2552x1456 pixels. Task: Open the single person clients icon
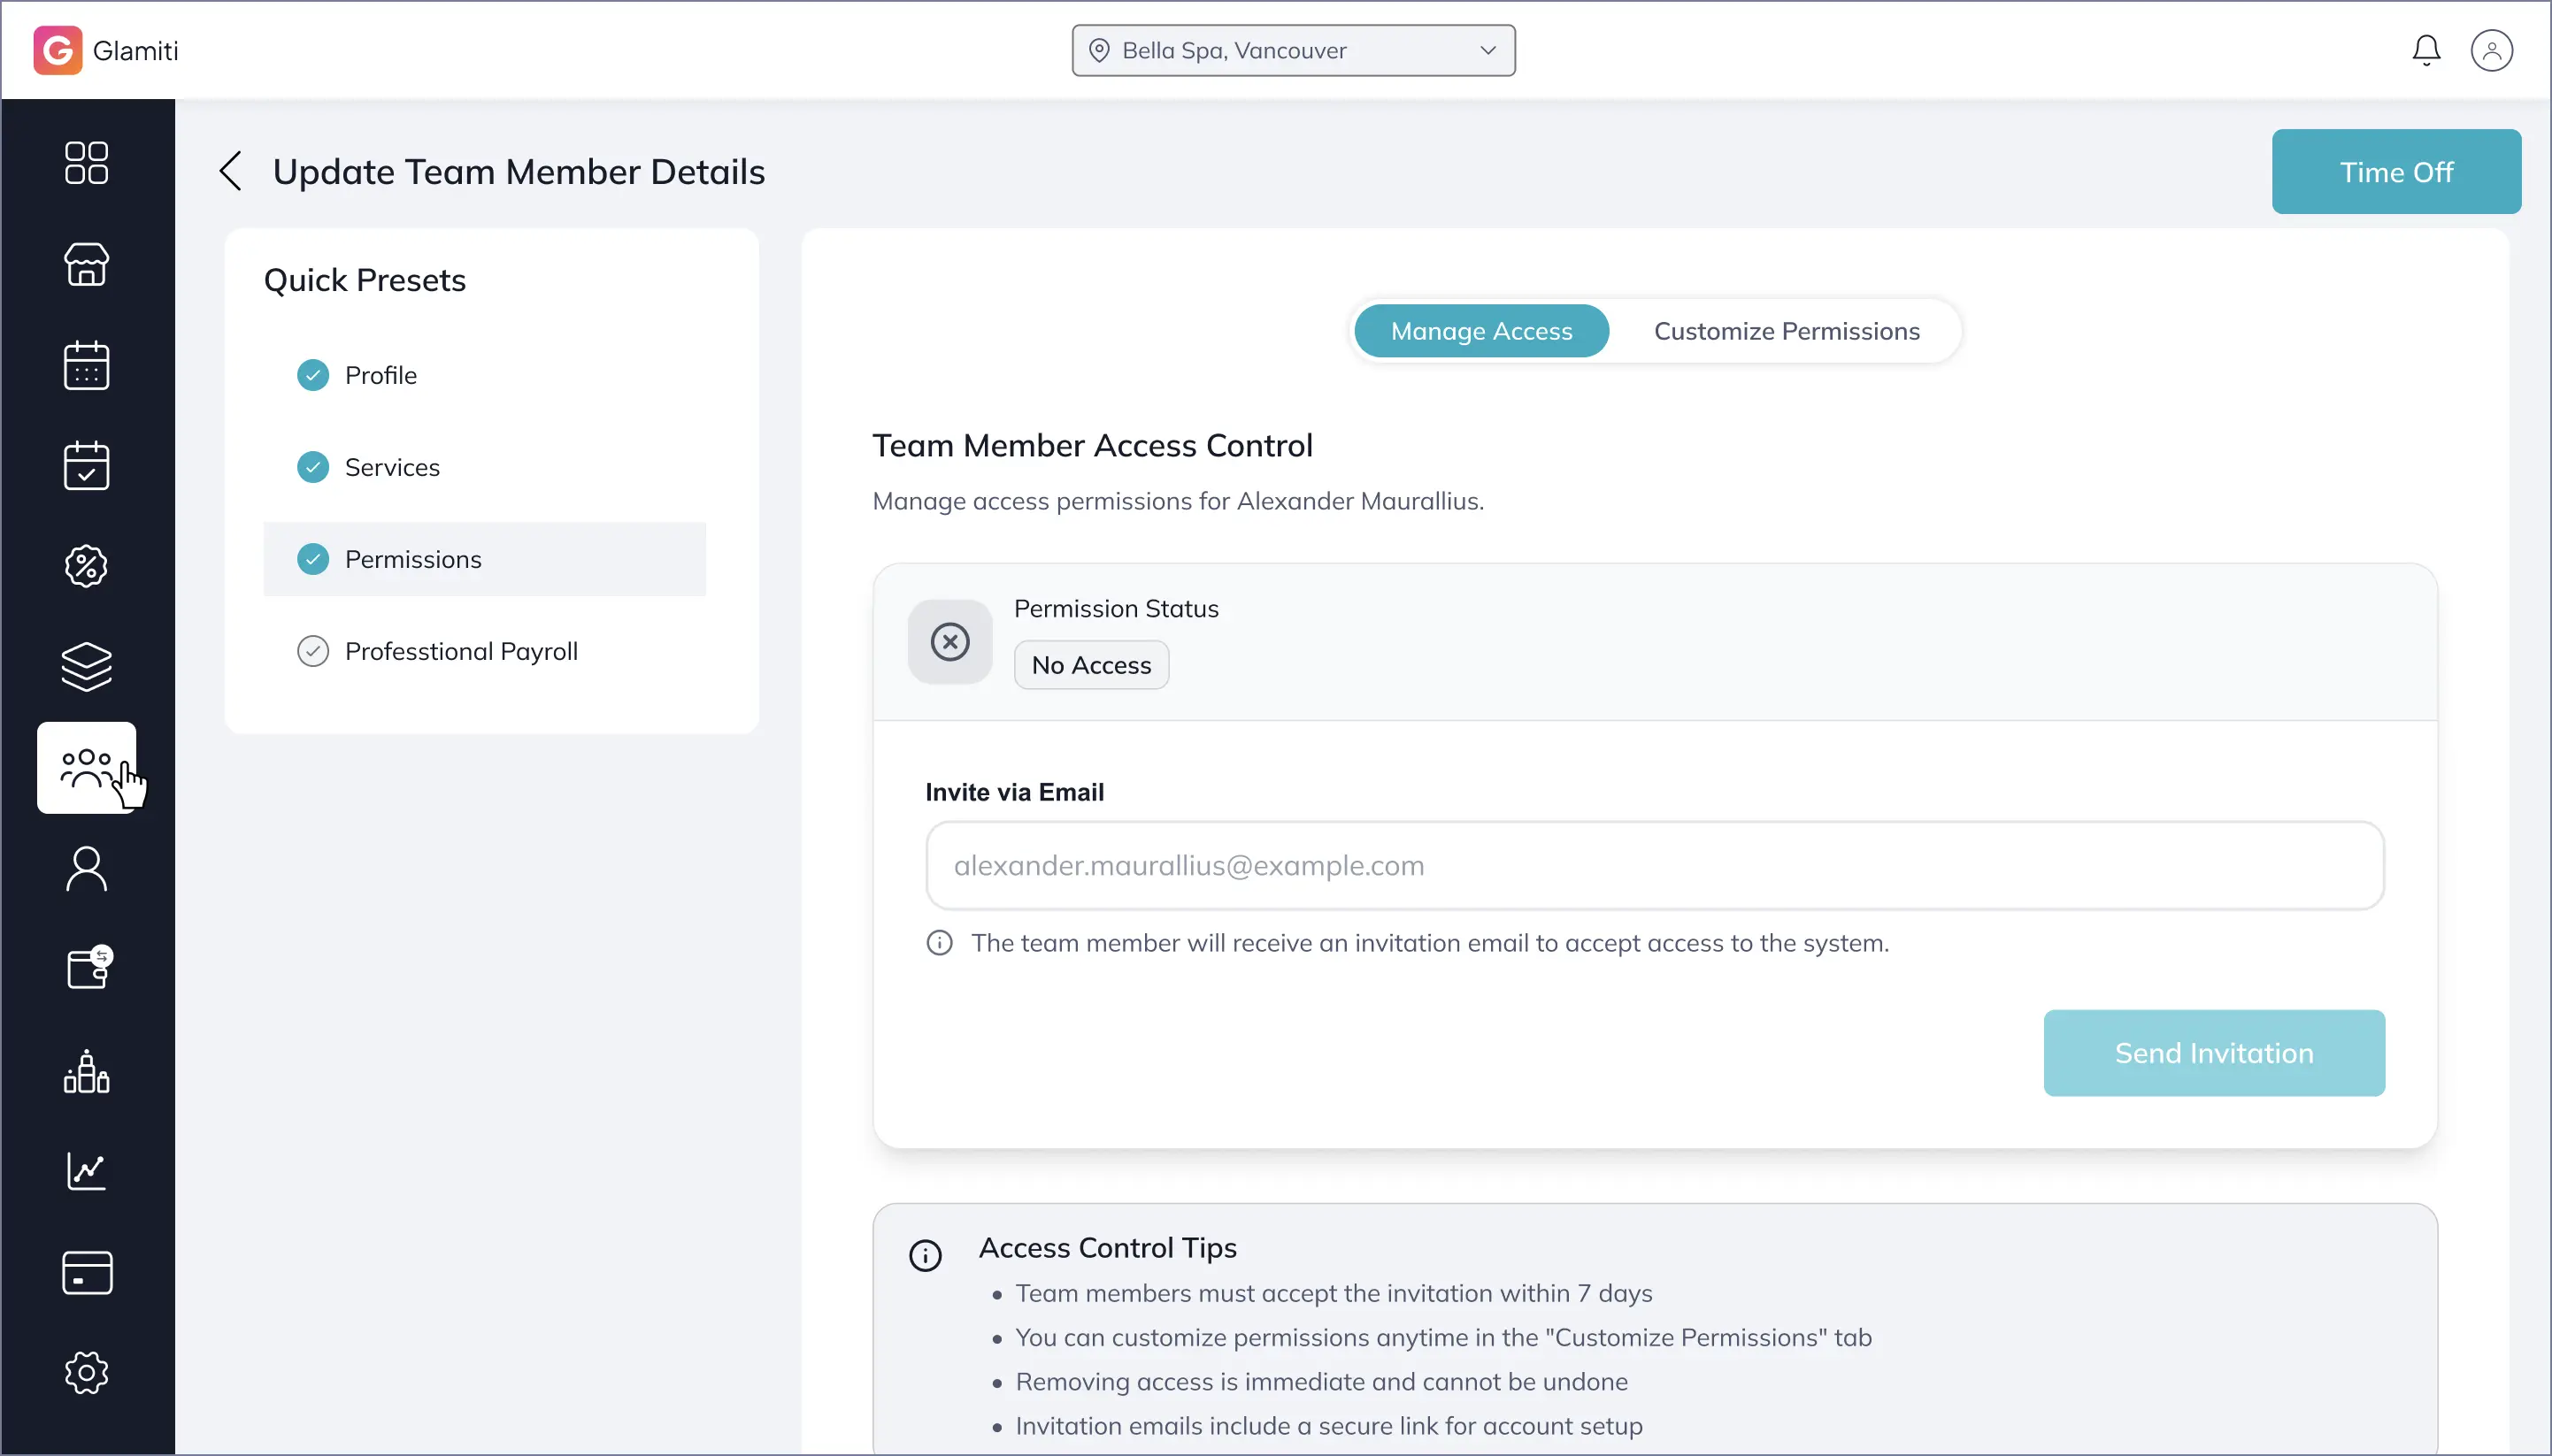86,869
